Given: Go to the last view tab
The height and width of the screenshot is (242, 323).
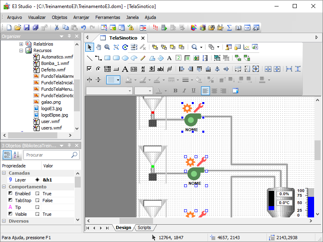Looking at the screenshot, I should click(x=107, y=228).
